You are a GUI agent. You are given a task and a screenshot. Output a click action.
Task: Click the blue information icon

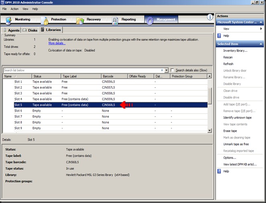[x=210, y=17]
